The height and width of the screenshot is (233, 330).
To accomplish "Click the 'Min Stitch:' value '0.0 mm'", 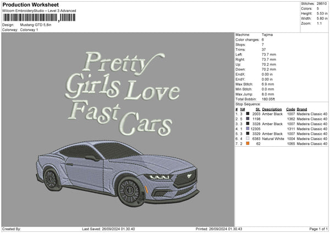I will click(268, 89).
